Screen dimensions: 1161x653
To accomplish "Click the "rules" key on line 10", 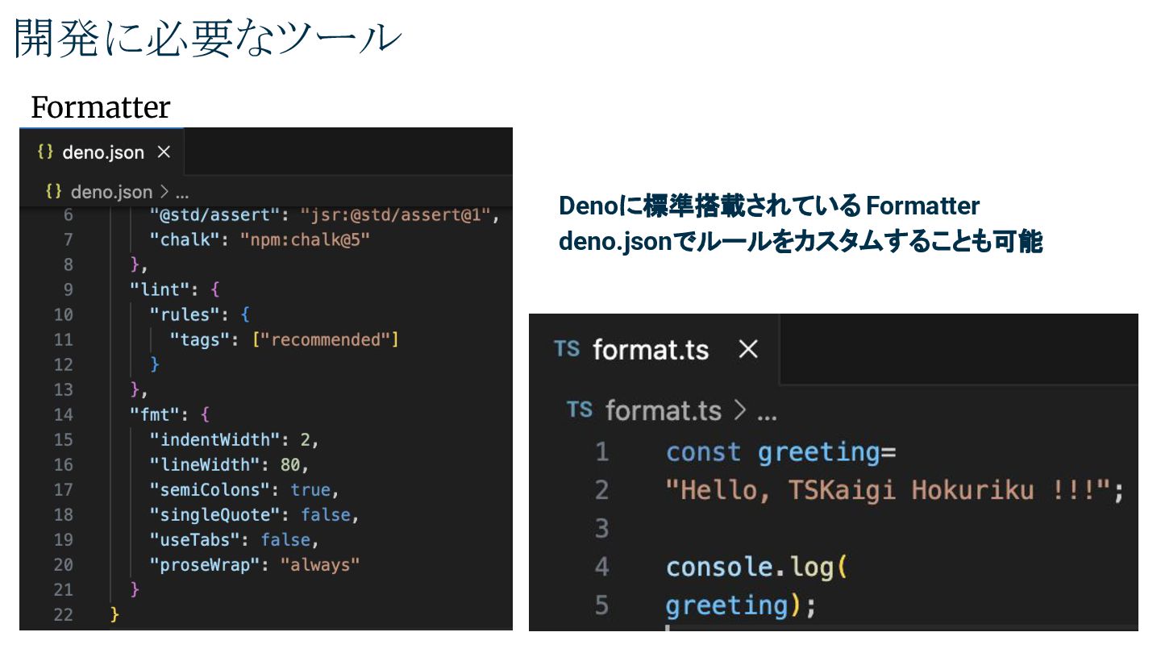I will click(x=184, y=314).
